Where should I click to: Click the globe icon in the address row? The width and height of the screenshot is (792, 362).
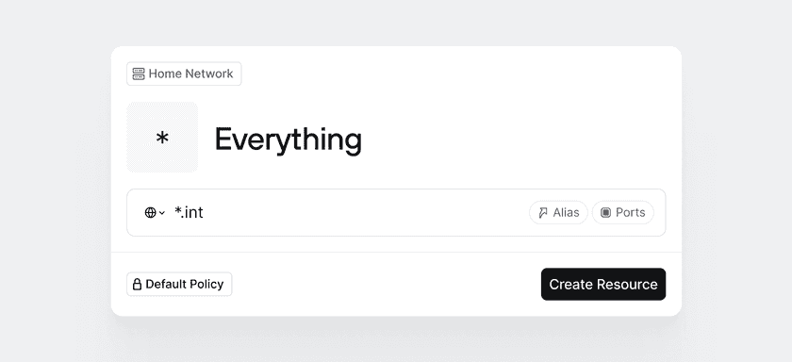coord(150,212)
